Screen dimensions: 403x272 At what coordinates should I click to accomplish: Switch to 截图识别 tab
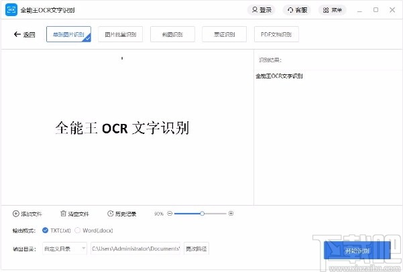172,34
